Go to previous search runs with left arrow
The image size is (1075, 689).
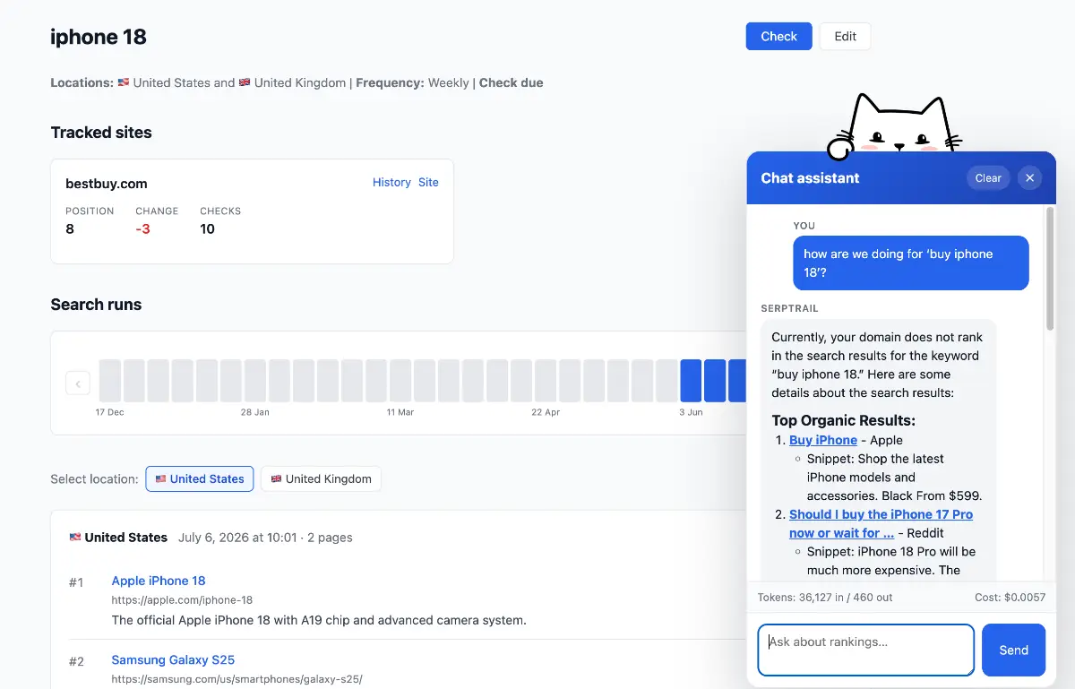pyautogui.click(x=78, y=383)
